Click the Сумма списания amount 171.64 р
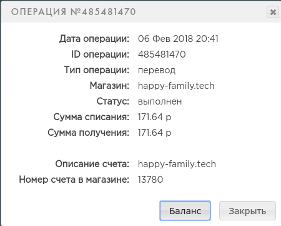This screenshot has height=226, width=281. [155, 117]
